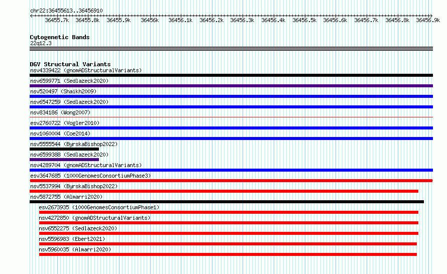Select the red esv3647685 variant bar
The width and height of the screenshot is (447, 274).
(x=231, y=181)
